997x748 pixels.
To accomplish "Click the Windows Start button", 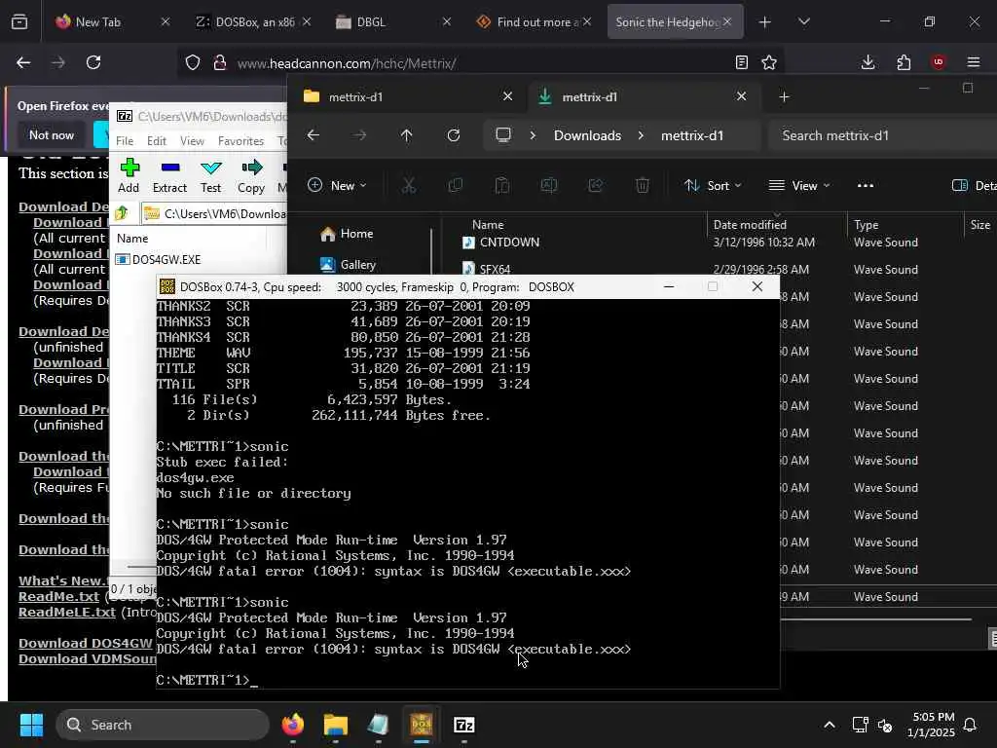I will click(x=31, y=725).
